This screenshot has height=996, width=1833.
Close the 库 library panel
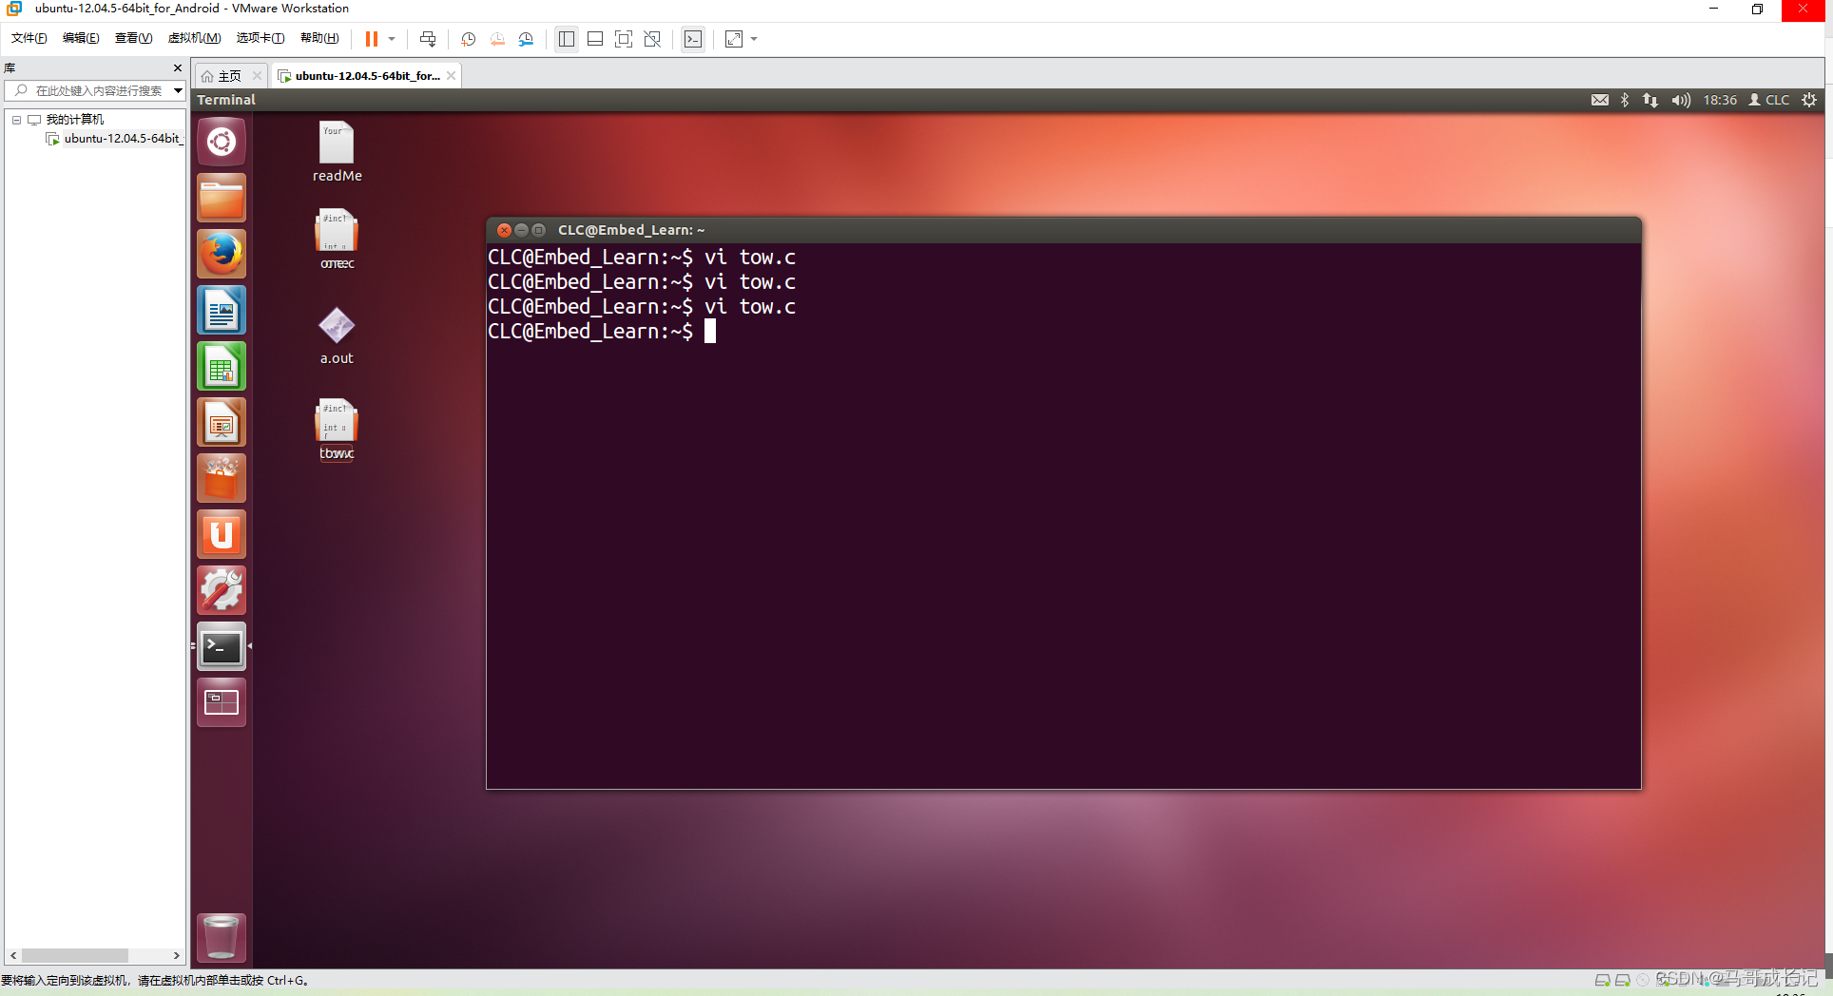[177, 67]
